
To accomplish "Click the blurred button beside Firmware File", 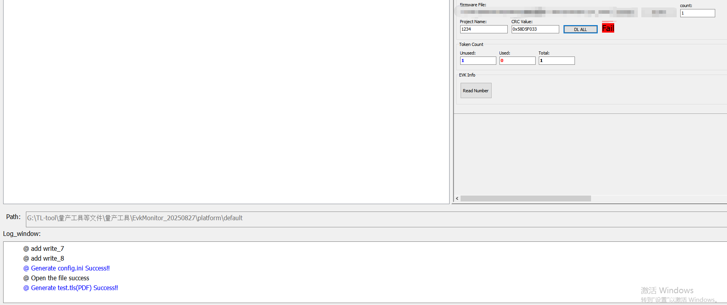I will tap(660, 12).
